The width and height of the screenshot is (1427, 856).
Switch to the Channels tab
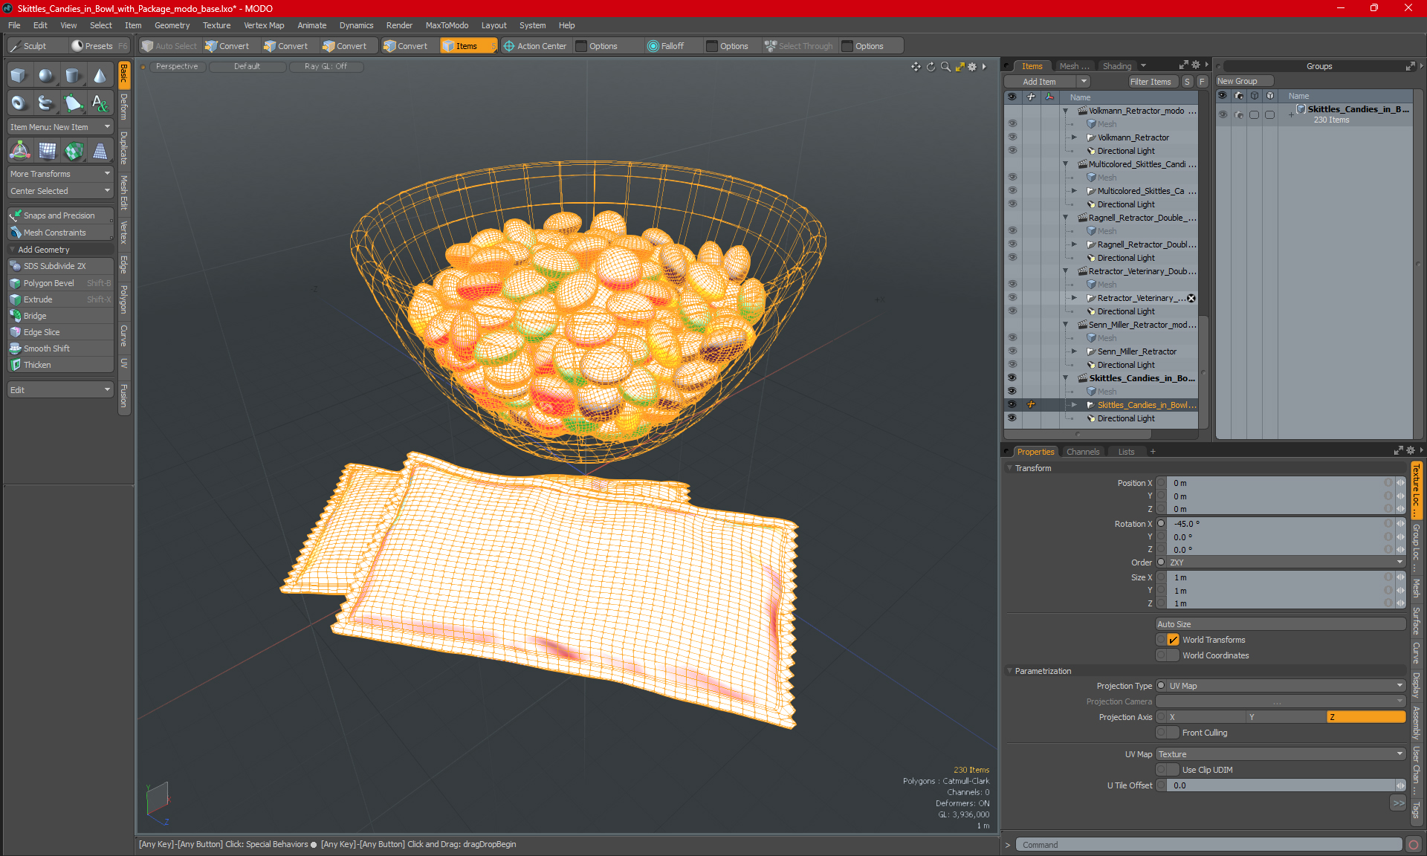(1082, 452)
